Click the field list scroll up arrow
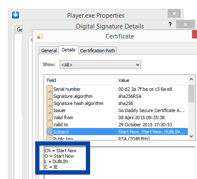 [x=191, y=79]
